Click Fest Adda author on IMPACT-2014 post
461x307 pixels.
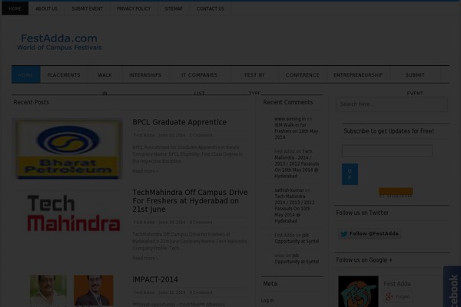click(x=144, y=292)
